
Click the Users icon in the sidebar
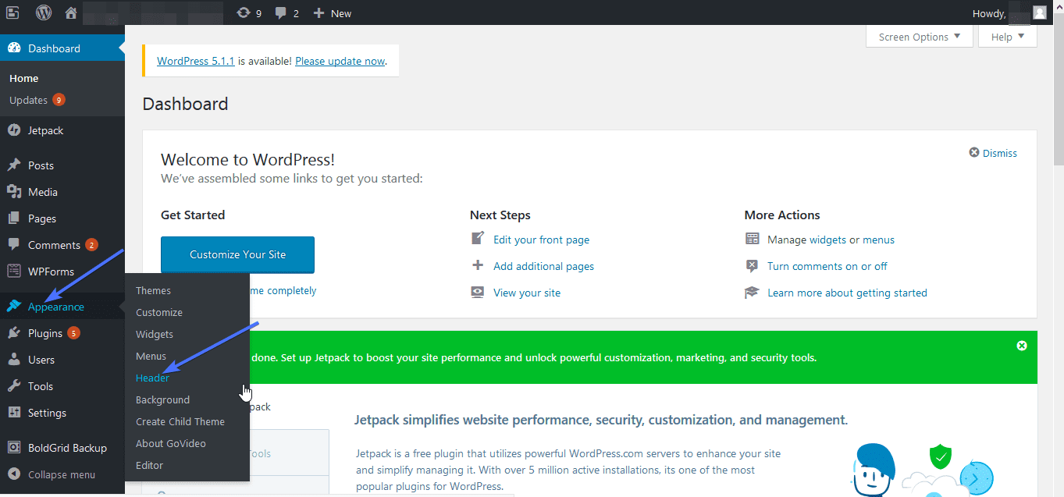(16, 359)
